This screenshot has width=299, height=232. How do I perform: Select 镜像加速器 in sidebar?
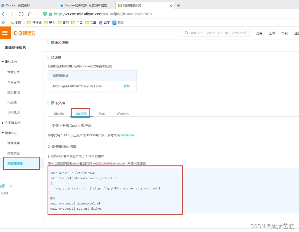(x=15, y=163)
